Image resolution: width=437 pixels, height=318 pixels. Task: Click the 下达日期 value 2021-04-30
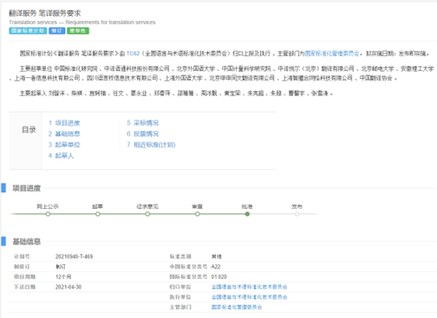pos(68,287)
